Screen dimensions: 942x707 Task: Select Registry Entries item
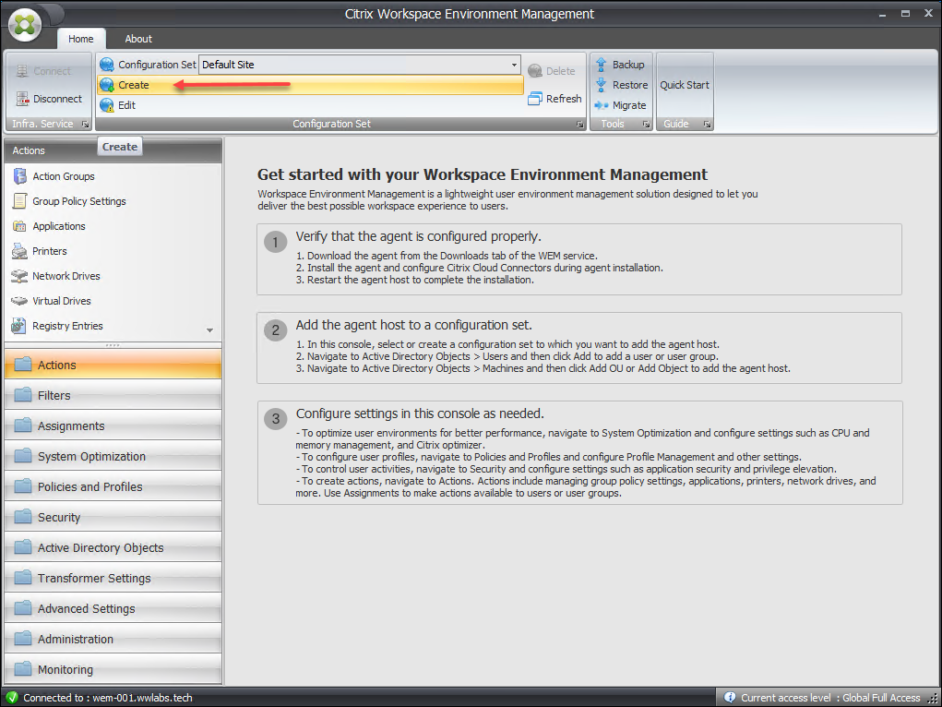(67, 326)
